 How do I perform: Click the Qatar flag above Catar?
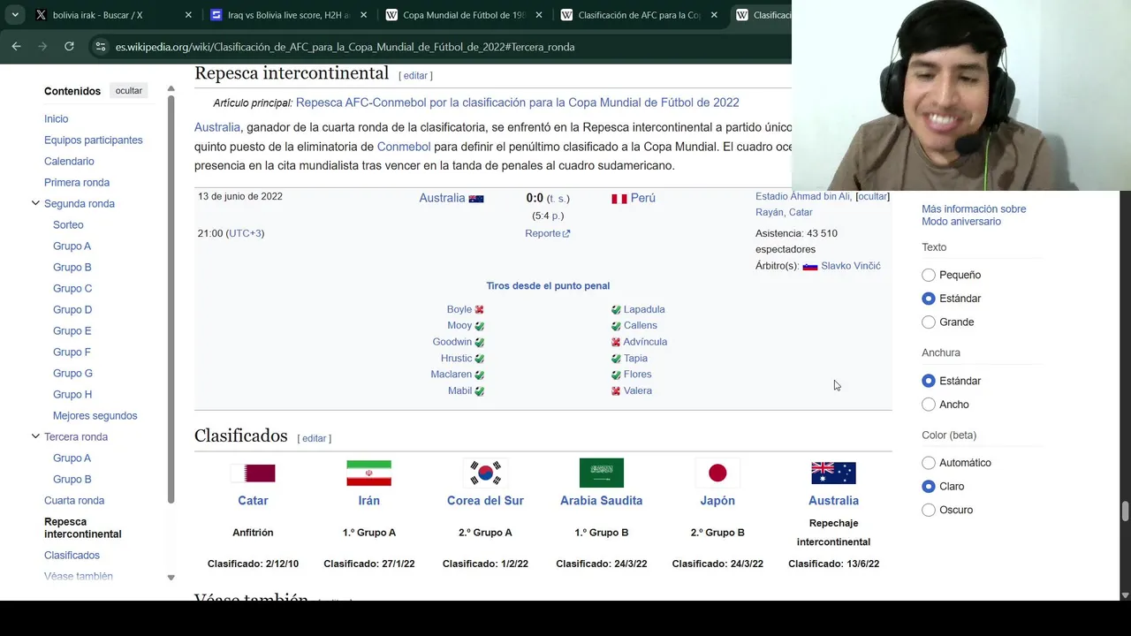click(x=253, y=473)
